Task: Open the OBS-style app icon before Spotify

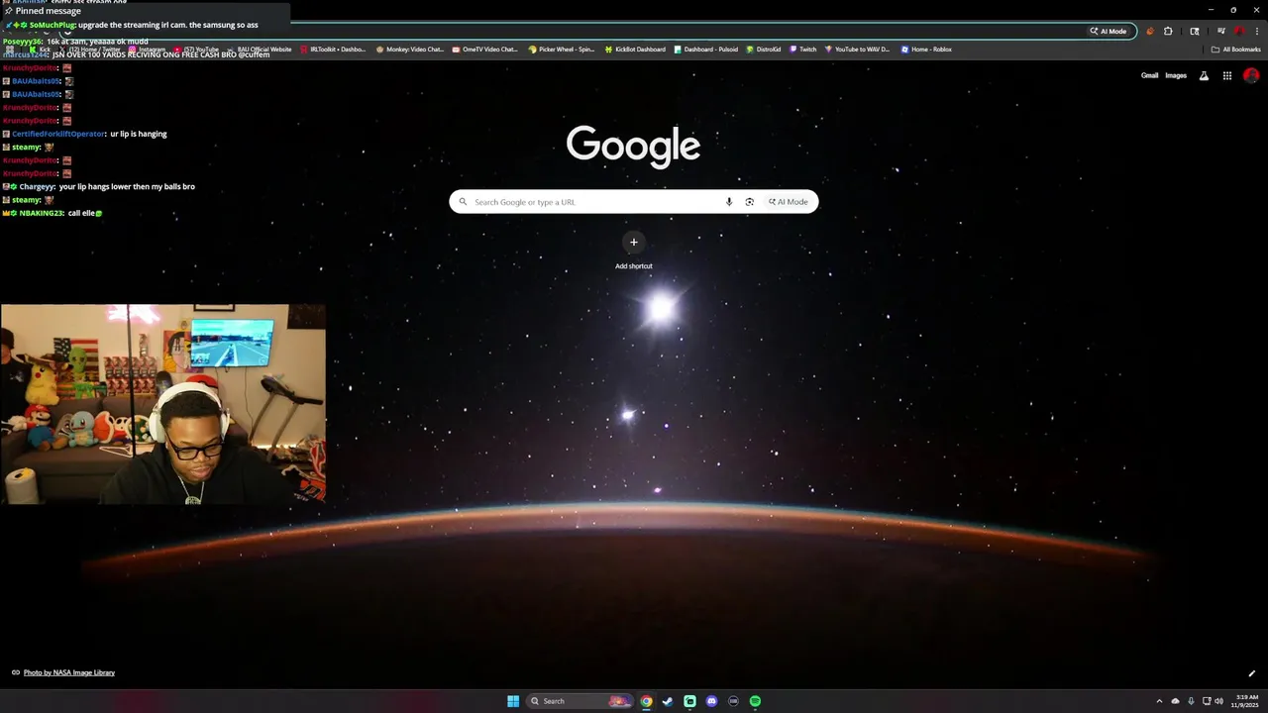Action: pos(733,701)
